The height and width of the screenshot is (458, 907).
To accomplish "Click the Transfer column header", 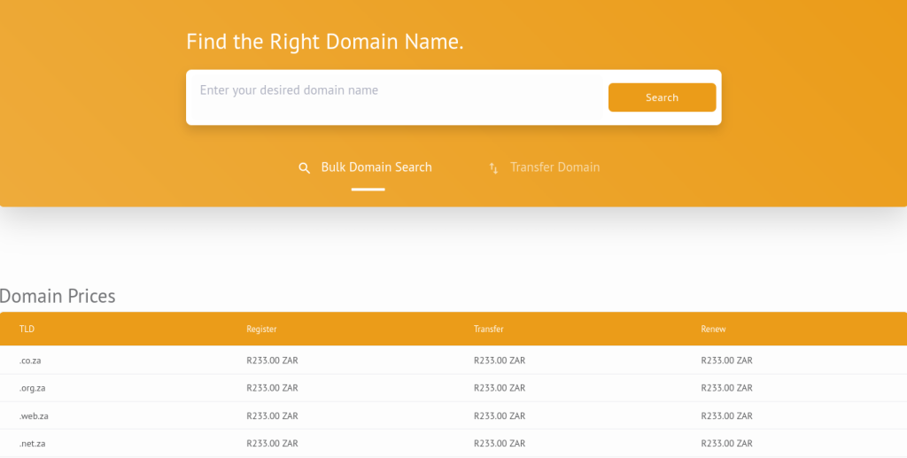I will (488, 329).
